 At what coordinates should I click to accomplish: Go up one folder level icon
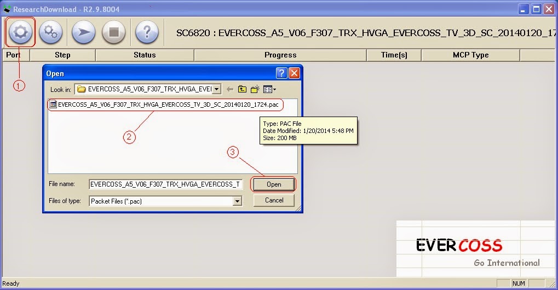[x=243, y=89]
